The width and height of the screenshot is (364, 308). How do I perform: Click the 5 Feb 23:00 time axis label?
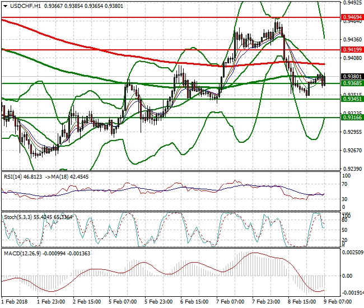coord(158,302)
